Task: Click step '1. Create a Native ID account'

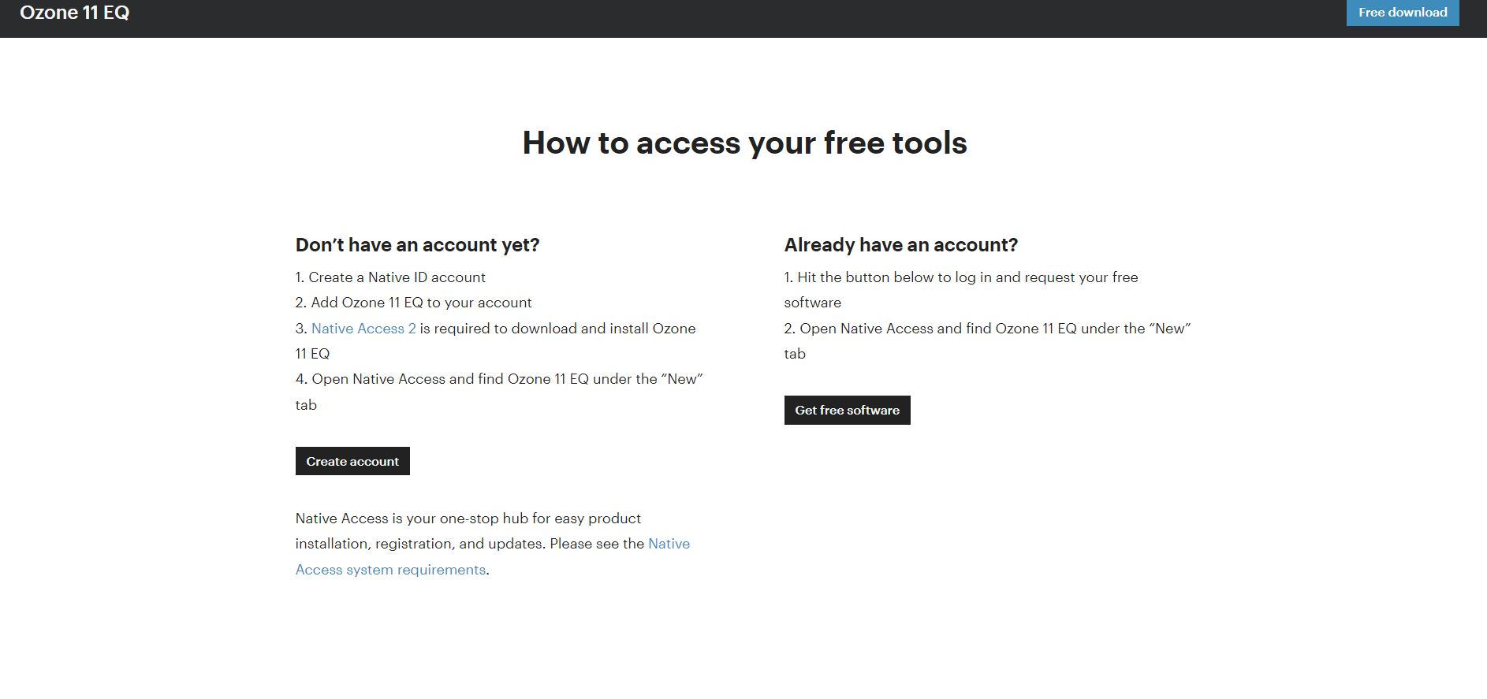Action: (390, 277)
